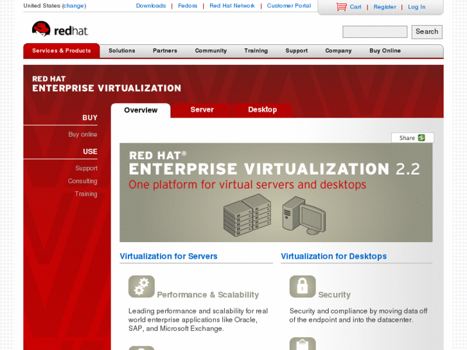The height and width of the screenshot is (350, 467).
Task: Switch to the Desktop tab
Action: (262, 110)
